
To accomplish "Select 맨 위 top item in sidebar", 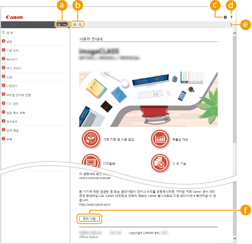I will click(10, 33).
